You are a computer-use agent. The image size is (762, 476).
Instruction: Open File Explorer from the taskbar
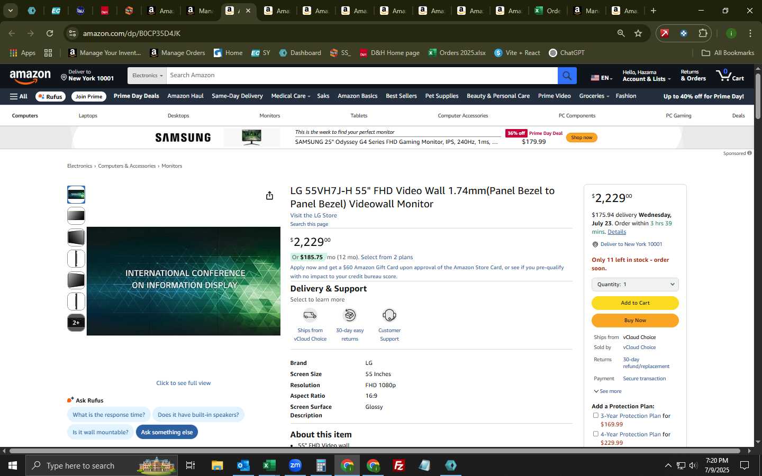point(217,465)
